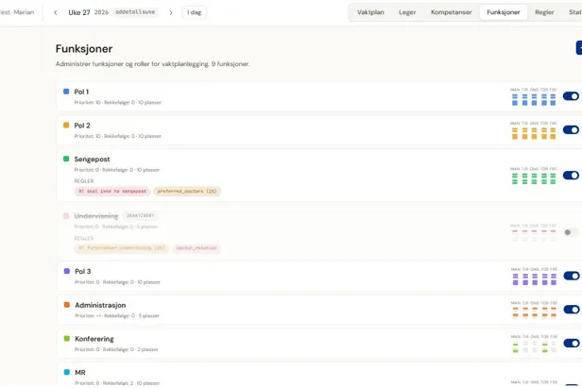
Task: Disable the Administrasjon function toggle
Action: click(x=572, y=310)
